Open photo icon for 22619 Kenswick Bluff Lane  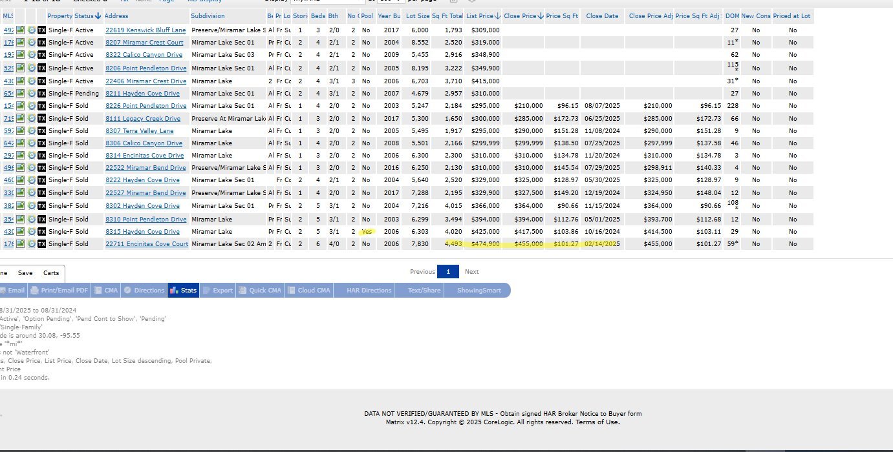[21, 30]
